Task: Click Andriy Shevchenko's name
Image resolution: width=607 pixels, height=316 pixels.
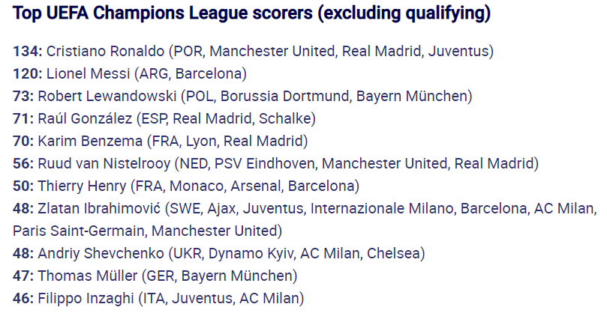Action: coord(101,253)
